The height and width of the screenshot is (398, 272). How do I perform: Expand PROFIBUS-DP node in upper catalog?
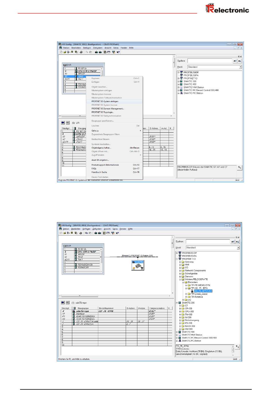pos(178,72)
